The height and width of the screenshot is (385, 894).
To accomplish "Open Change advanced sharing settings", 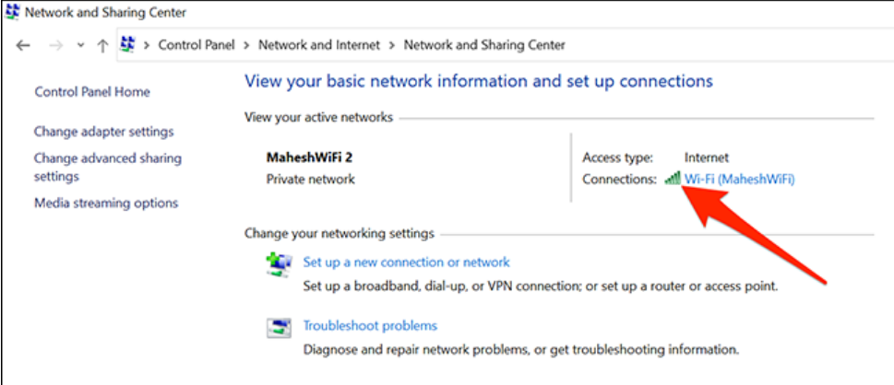I will (x=108, y=167).
